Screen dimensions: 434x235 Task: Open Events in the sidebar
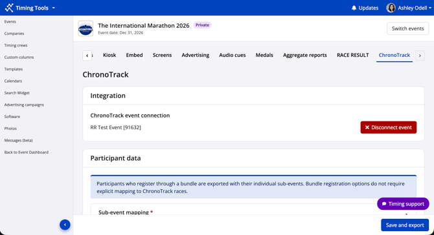tap(10, 21)
